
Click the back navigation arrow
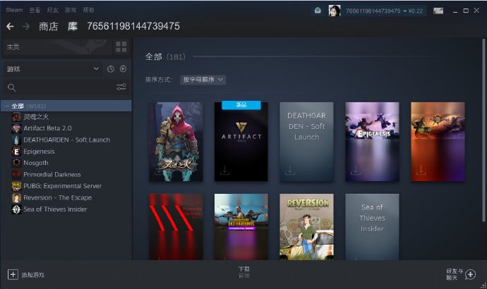tap(10, 26)
